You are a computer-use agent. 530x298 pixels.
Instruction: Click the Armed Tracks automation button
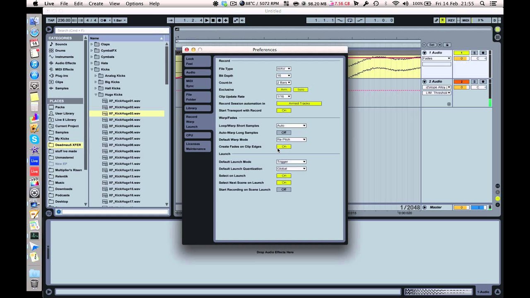(299, 103)
